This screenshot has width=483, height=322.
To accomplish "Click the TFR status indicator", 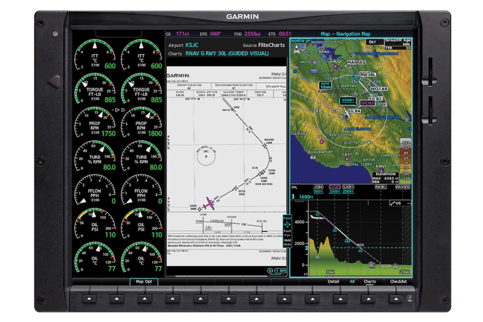I will [398, 48].
